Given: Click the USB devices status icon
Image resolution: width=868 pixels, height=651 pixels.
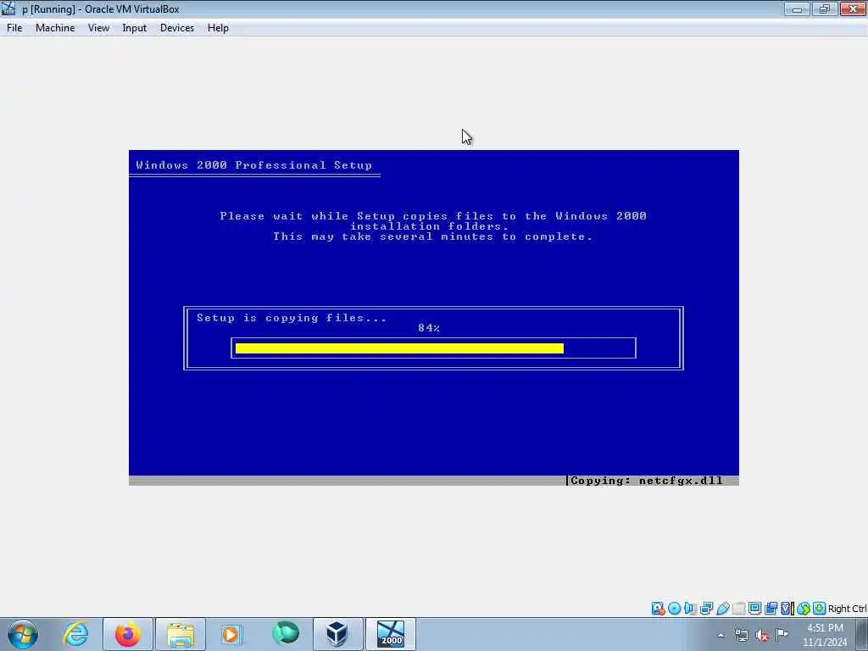Looking at the screenshot, I should coord(722,609).
